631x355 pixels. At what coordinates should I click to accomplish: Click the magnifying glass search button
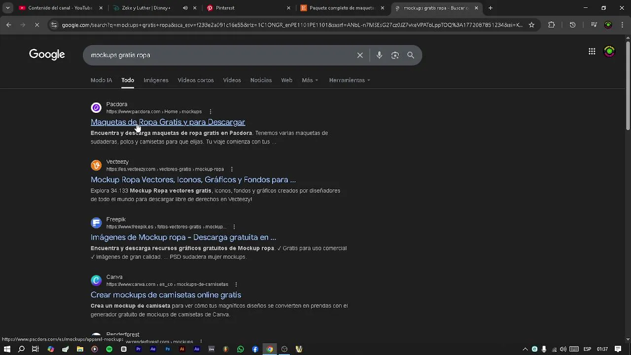pos(411,55)
